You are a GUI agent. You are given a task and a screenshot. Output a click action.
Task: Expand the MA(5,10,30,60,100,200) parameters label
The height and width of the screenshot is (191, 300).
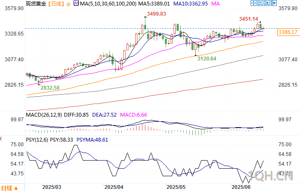[x=108, y=4]
